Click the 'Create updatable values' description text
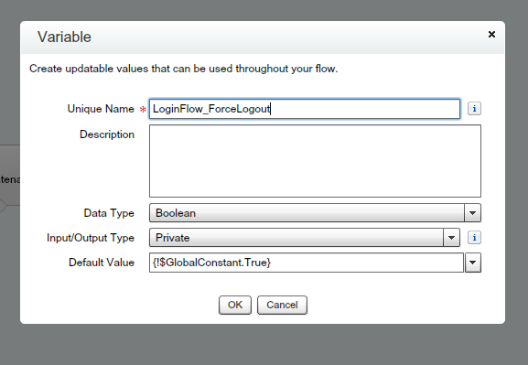528x365 pixels. point(184,69)
